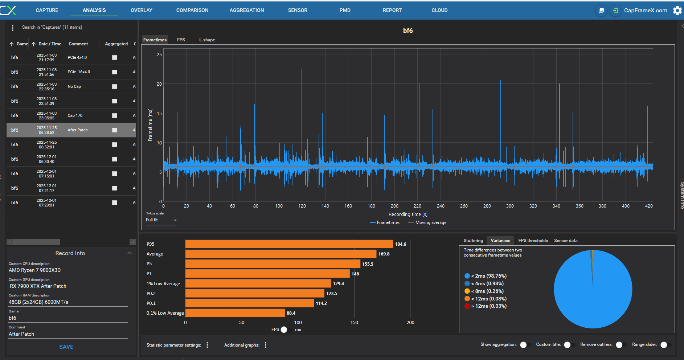Open Additional graphs three-dot menu
The width and height of the screenshot is (684, 360).
coord(266,345)
